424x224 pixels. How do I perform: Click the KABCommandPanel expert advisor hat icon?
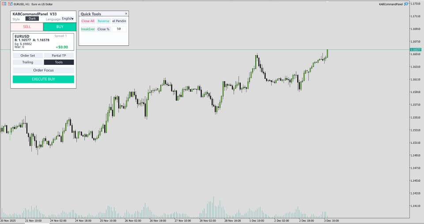coord(406,4)
